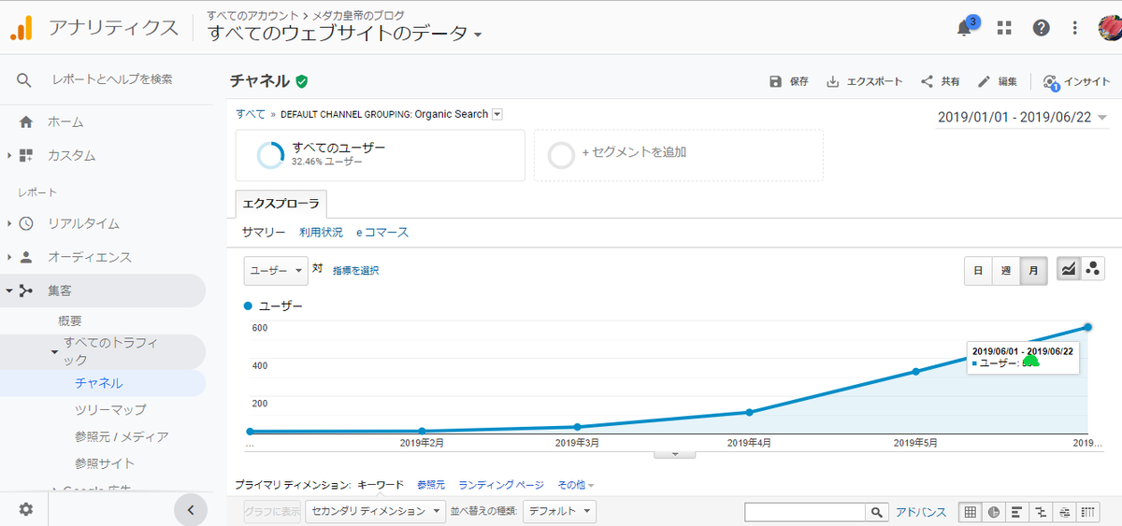Click the 2019年4月 data point on the chart

(750, 412)
